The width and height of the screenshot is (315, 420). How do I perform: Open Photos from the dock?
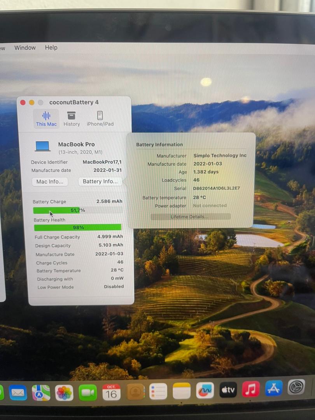pos(64,392)
